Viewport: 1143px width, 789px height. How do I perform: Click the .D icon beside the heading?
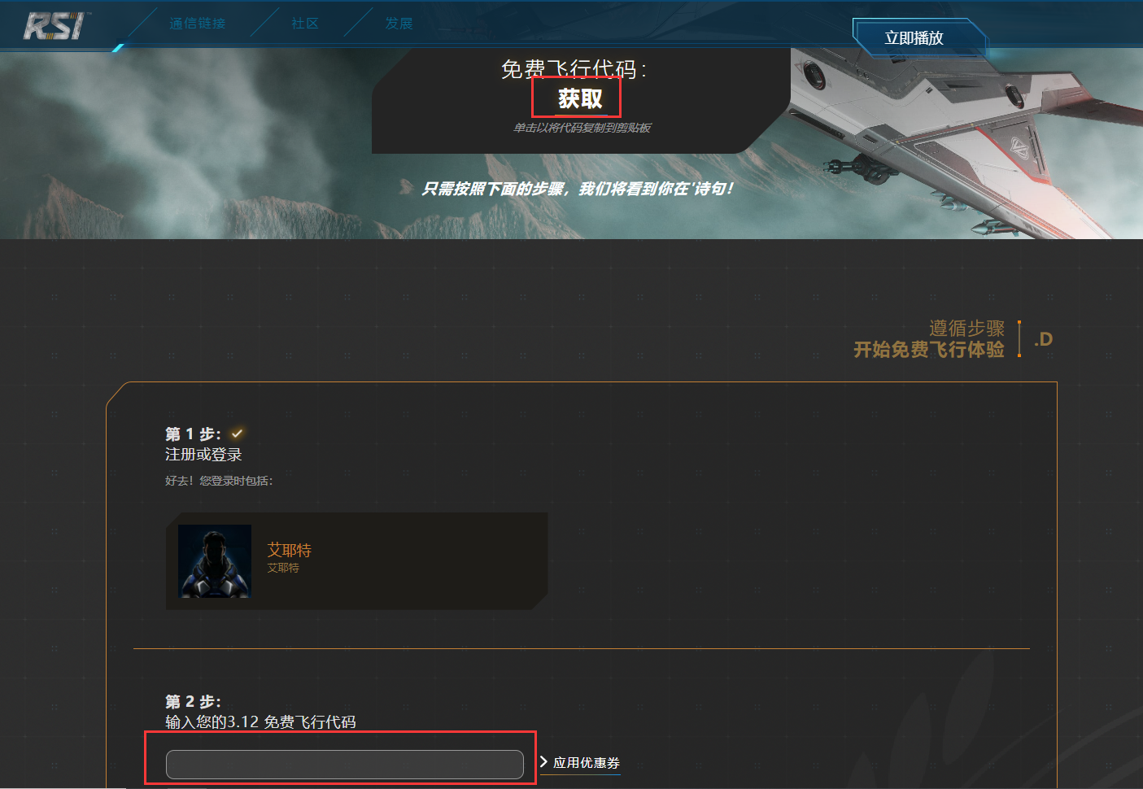(x=1043, y=339)
